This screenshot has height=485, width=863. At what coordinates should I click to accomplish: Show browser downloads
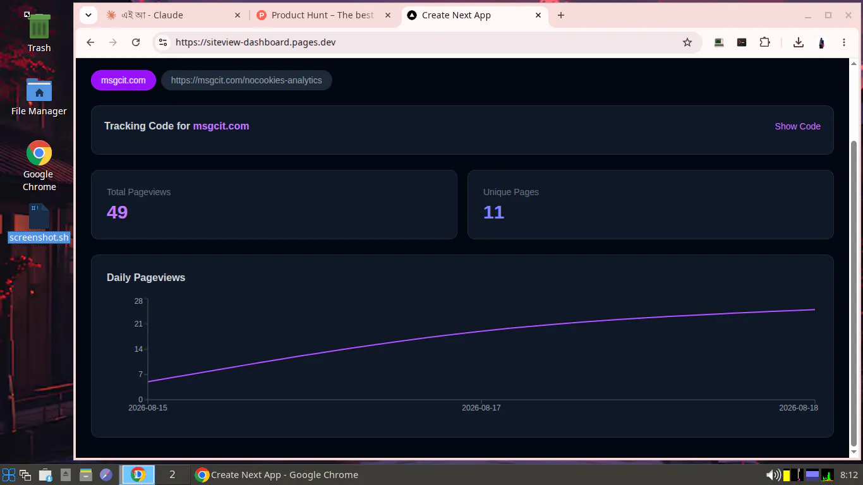[799, 42]
